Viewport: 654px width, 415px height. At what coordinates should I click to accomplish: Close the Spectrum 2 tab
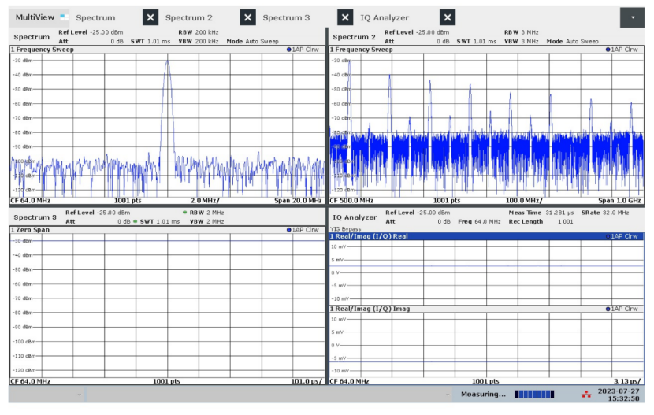(x=248, y=17)
